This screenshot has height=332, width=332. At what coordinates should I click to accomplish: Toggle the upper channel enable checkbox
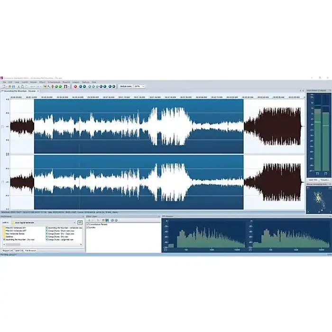click(x=2, y=127)
